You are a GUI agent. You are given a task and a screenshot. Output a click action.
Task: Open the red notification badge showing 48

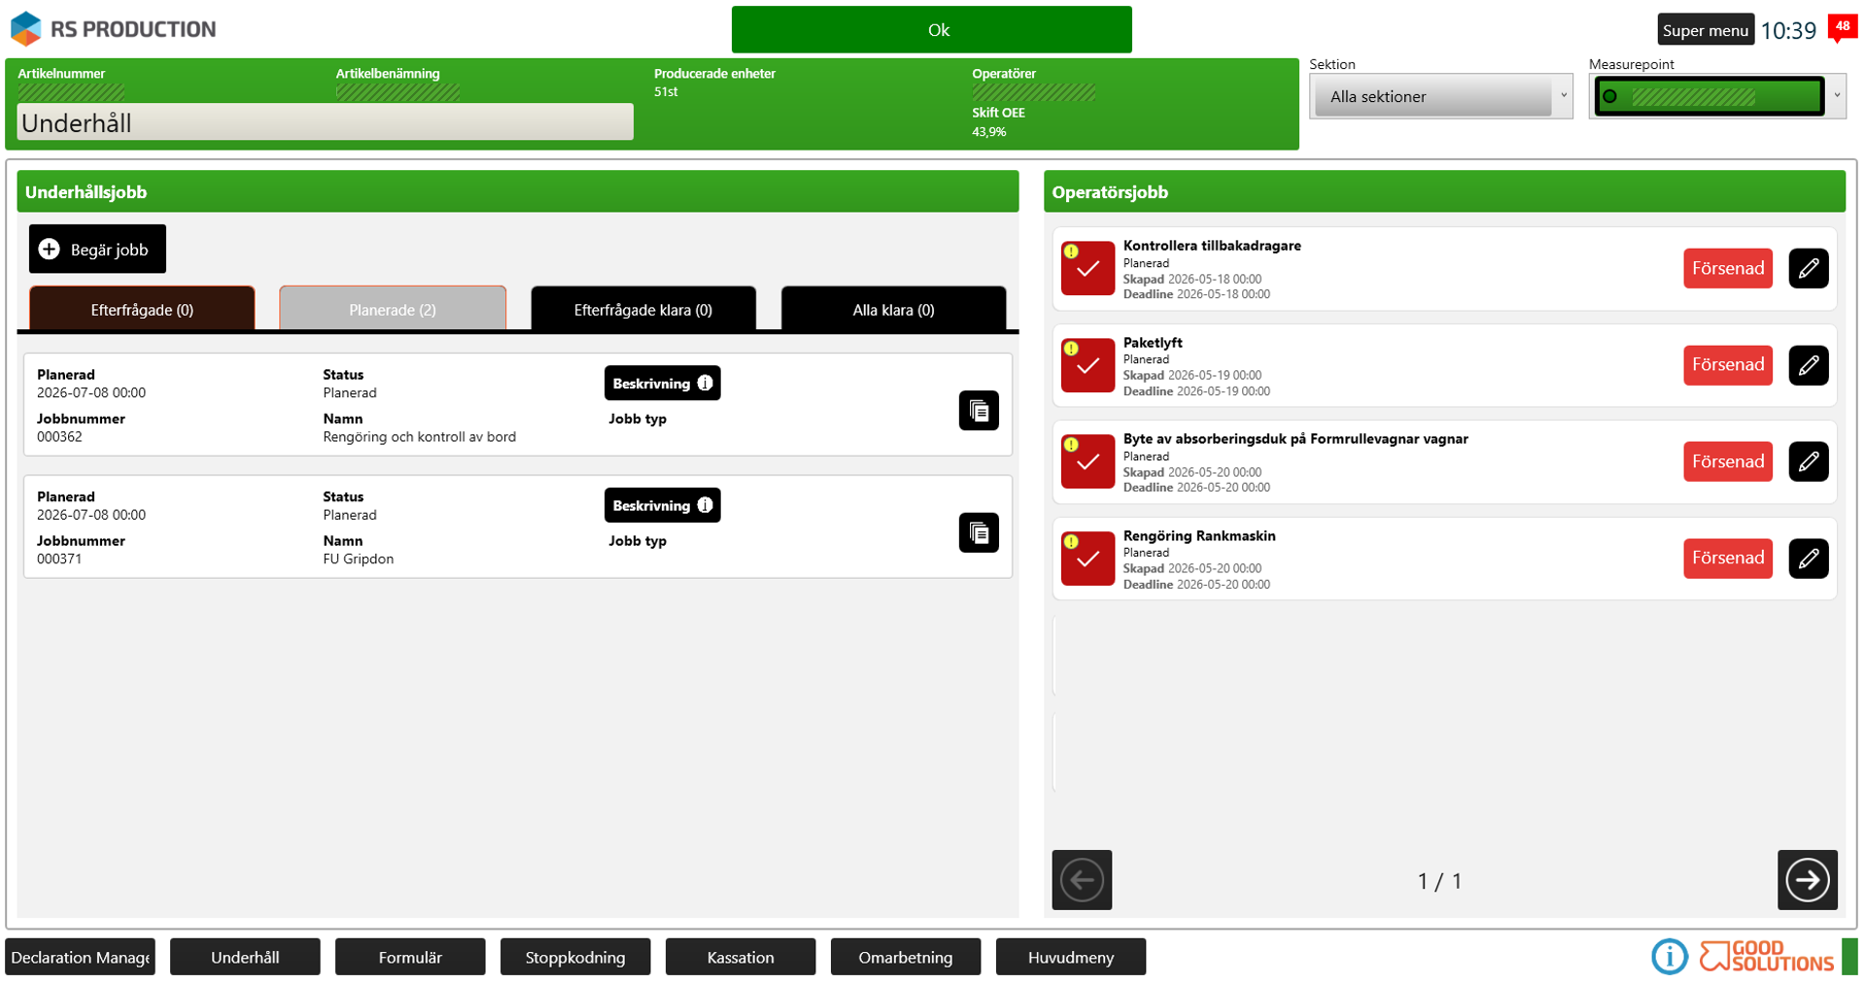[1842, 27]
